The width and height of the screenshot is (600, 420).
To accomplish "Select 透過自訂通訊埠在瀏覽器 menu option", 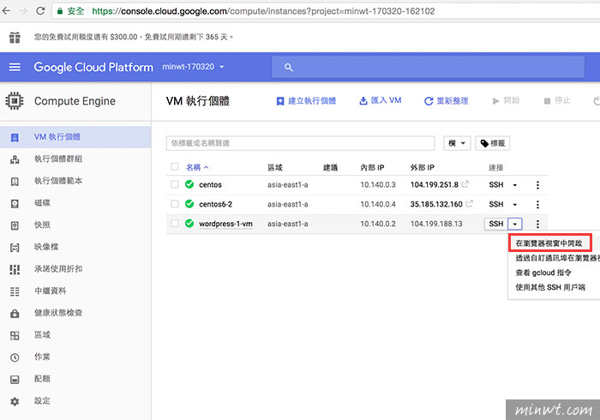I will 557,258.
